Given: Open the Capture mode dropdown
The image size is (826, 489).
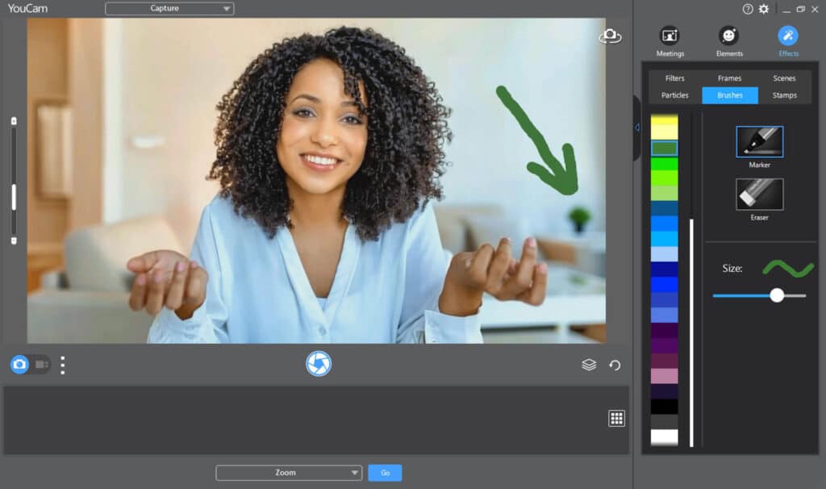Looking at the screenshot, I should pyautogui.click(x=169, y=8).
